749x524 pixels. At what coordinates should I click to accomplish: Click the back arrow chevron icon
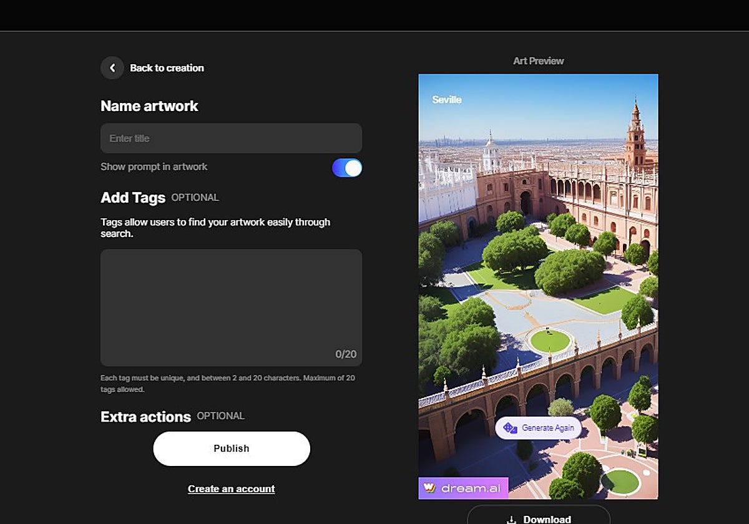(x=112, y=68)
